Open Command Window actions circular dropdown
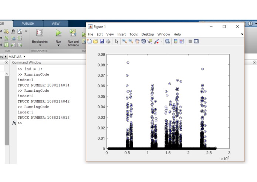The width and height of the screenshot is (257, 182). pyautogui.click(x=6, y=62)
